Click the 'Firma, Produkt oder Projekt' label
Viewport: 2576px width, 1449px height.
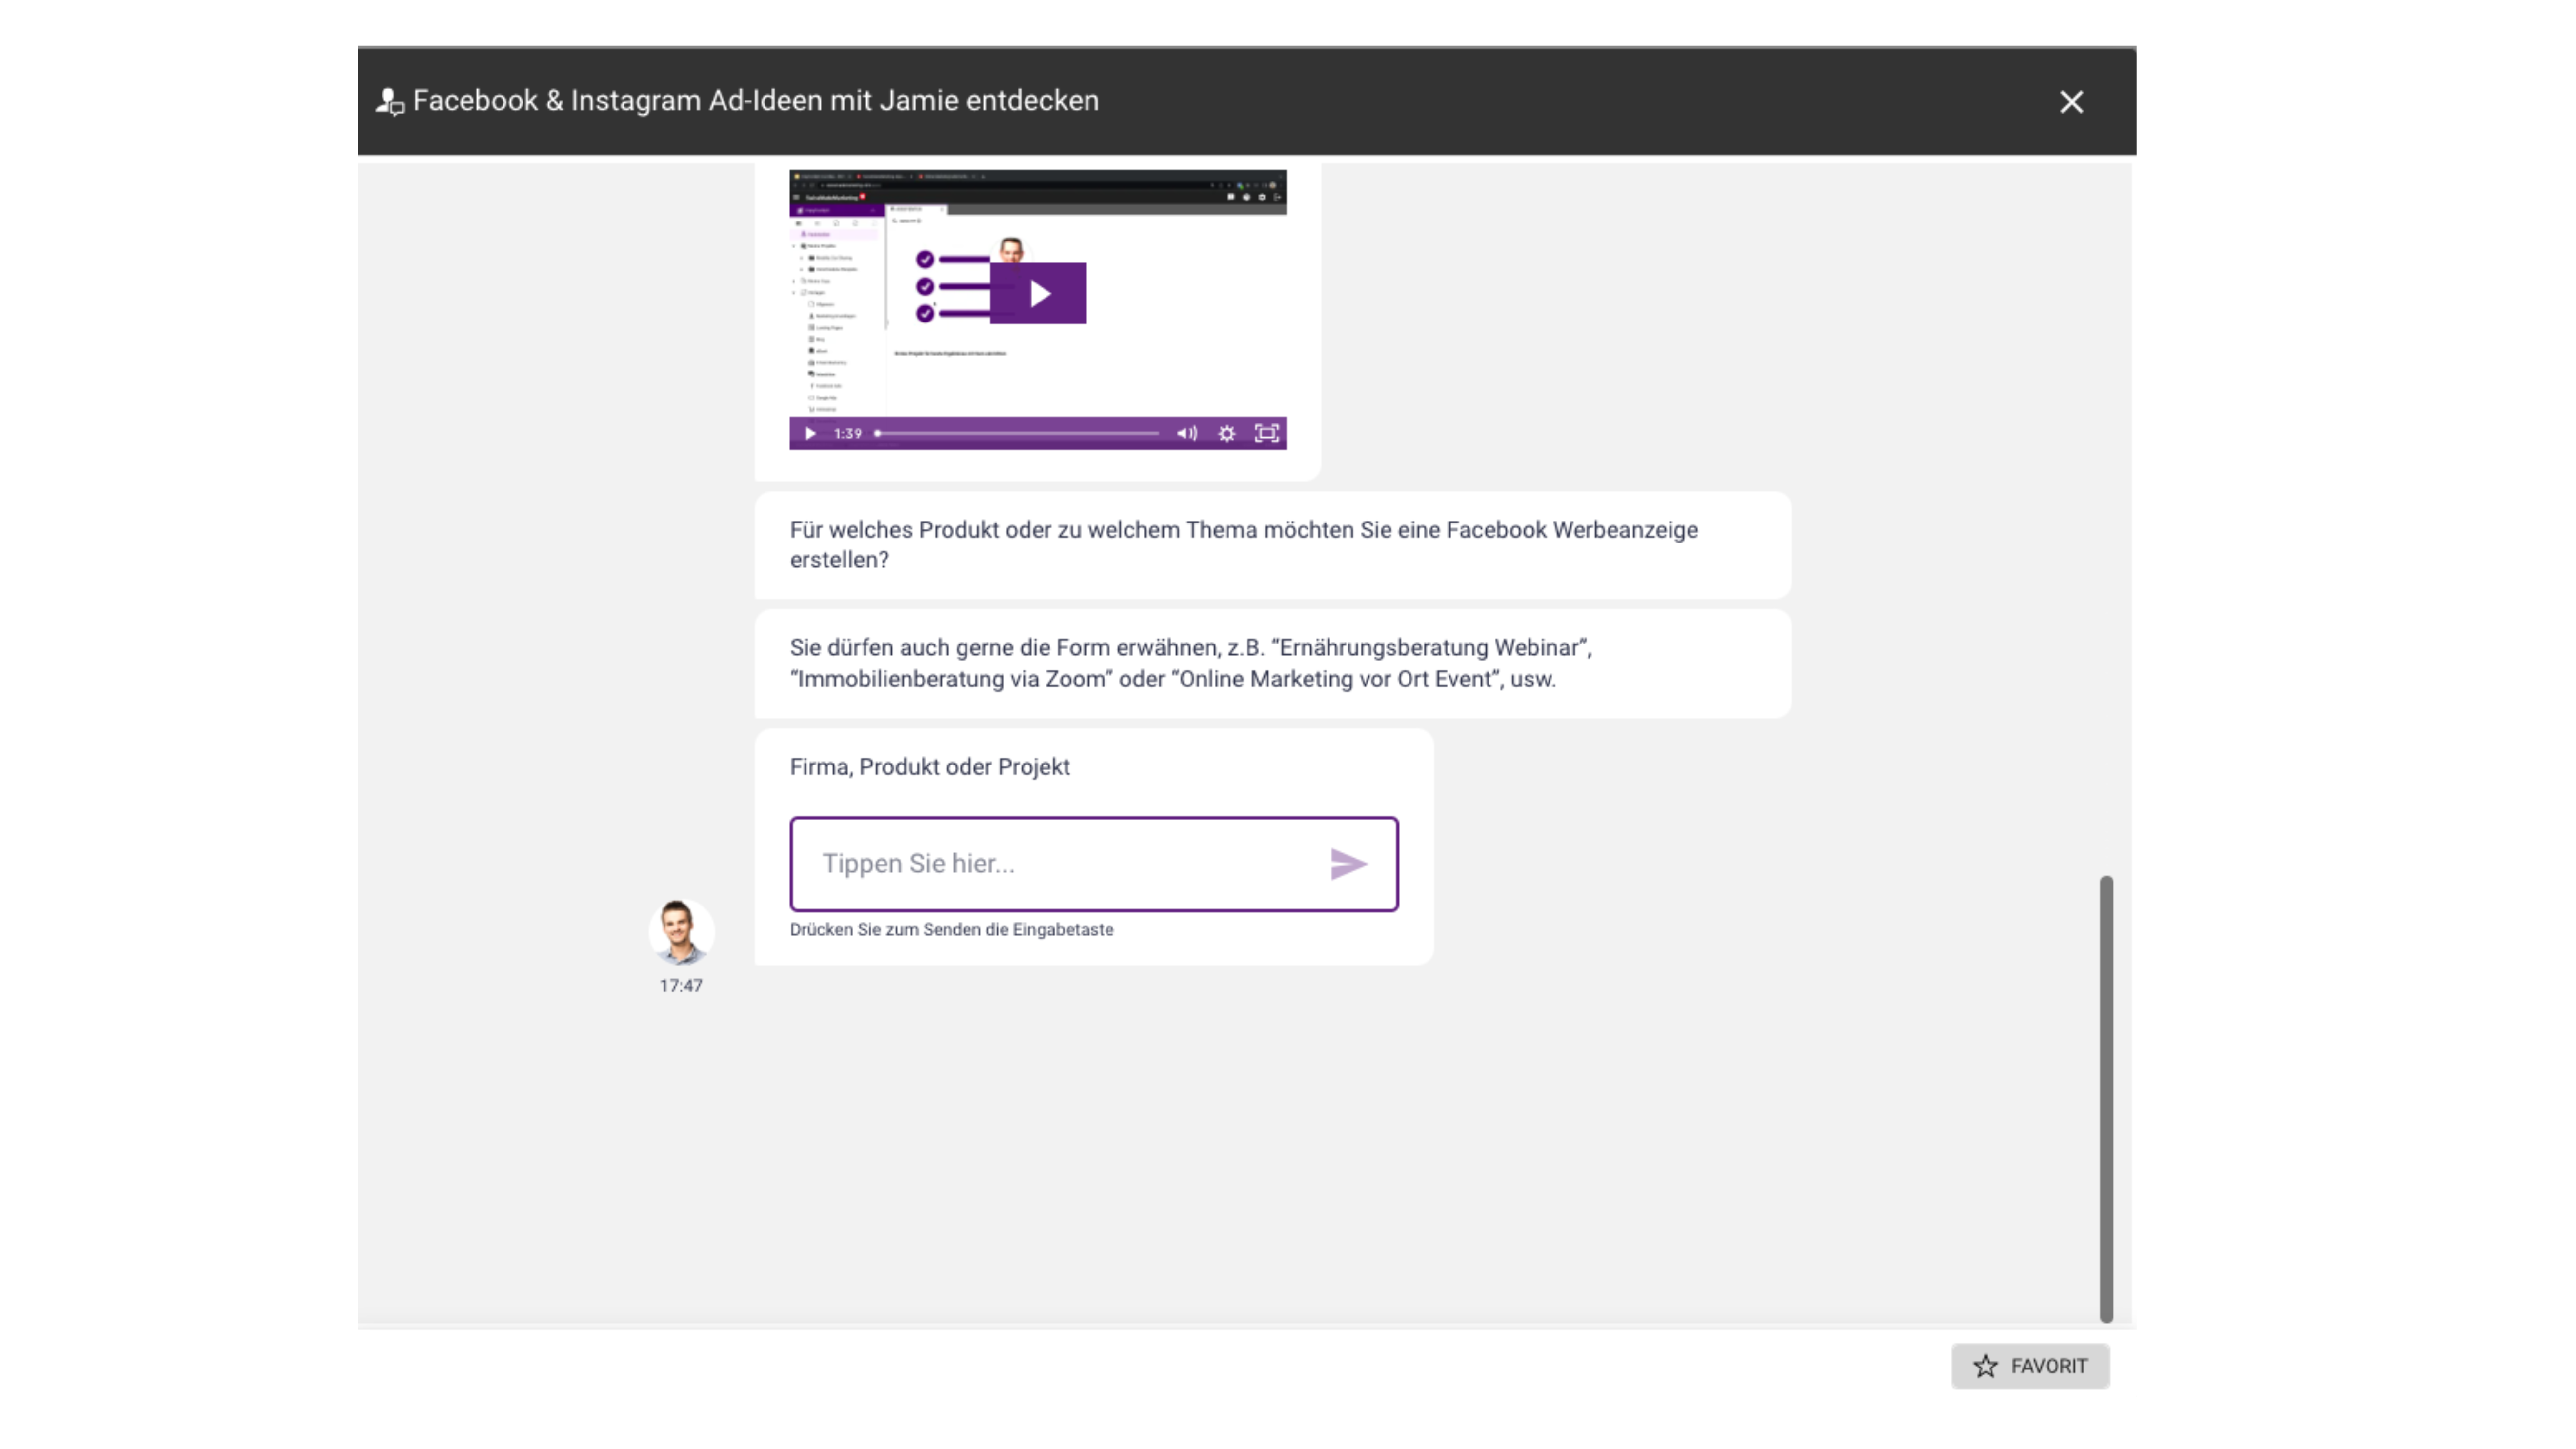pyautogui.click(x=930, y=767)
